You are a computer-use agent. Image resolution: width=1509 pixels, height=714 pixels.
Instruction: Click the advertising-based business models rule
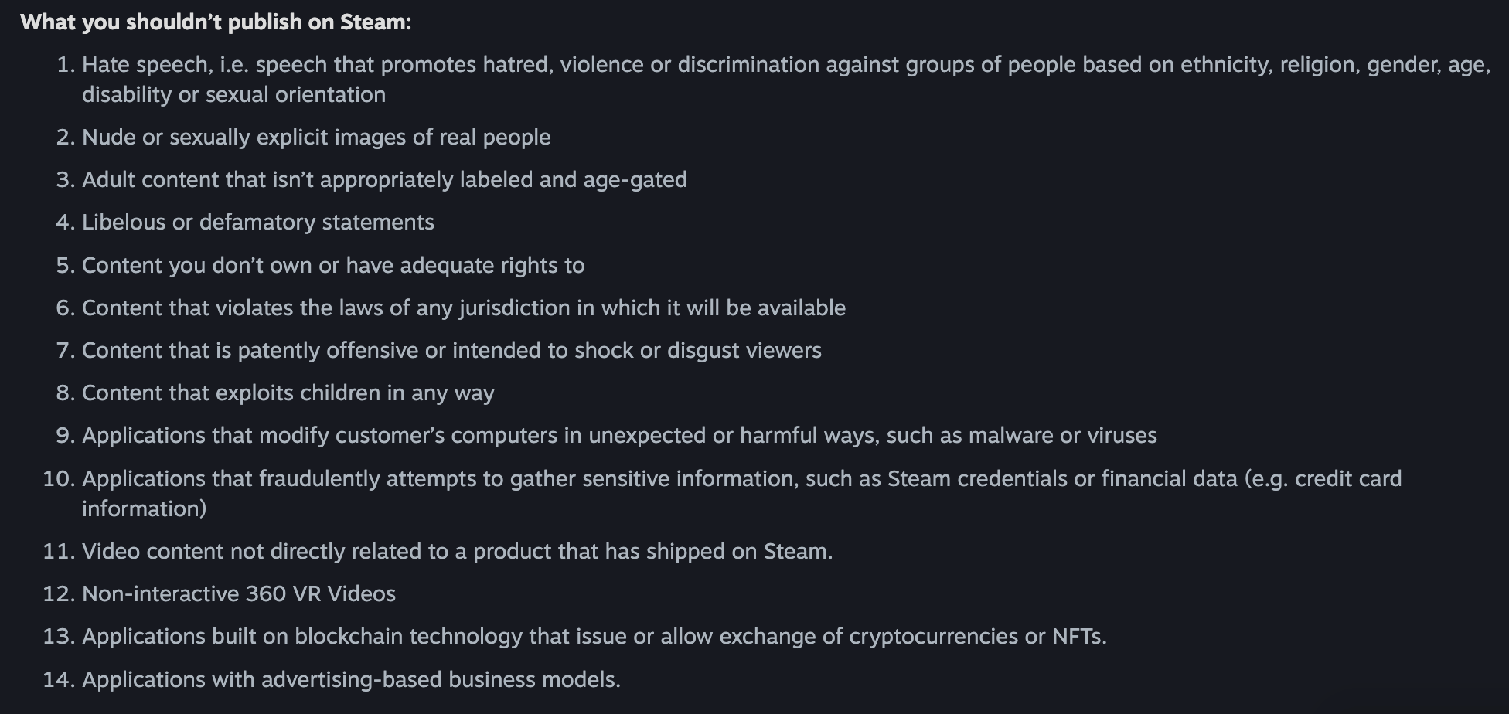click(352, 679)
